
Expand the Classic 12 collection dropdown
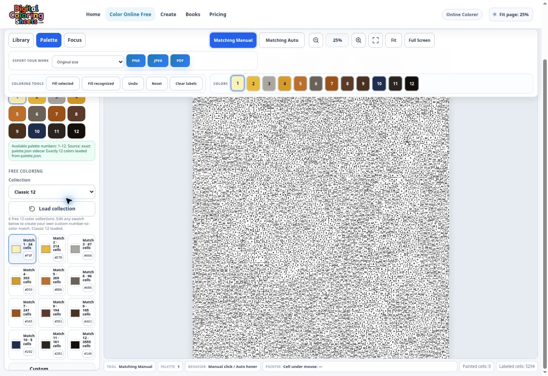coord(52,192)
